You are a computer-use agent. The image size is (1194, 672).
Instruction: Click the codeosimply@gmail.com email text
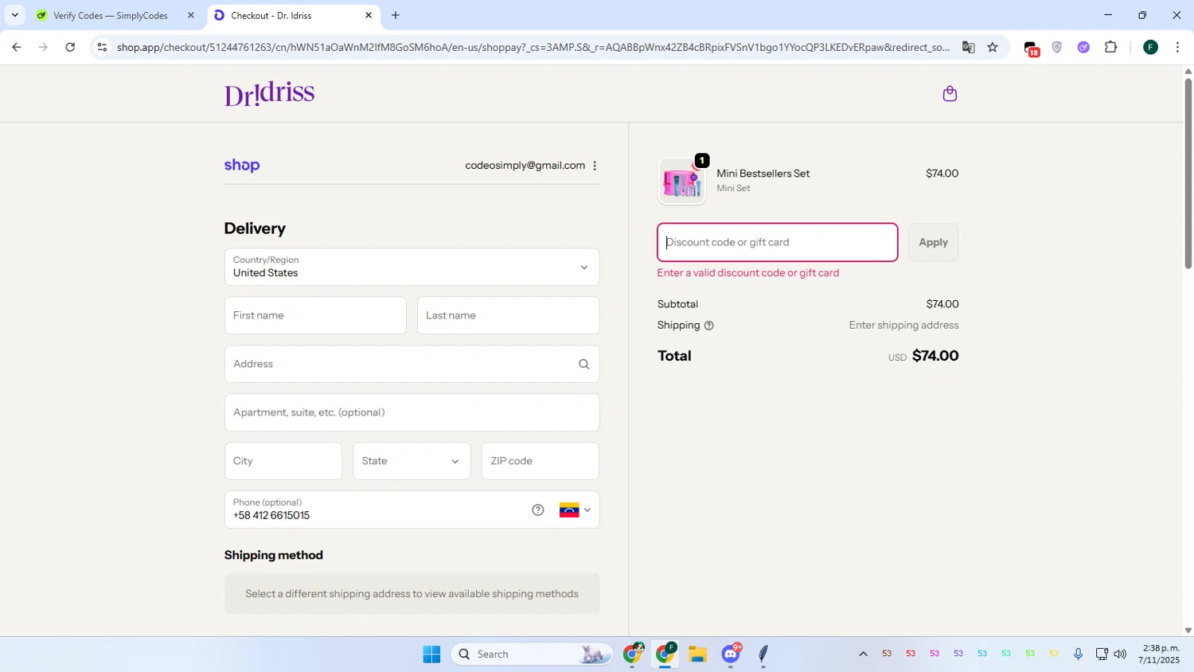pos(525,166)
